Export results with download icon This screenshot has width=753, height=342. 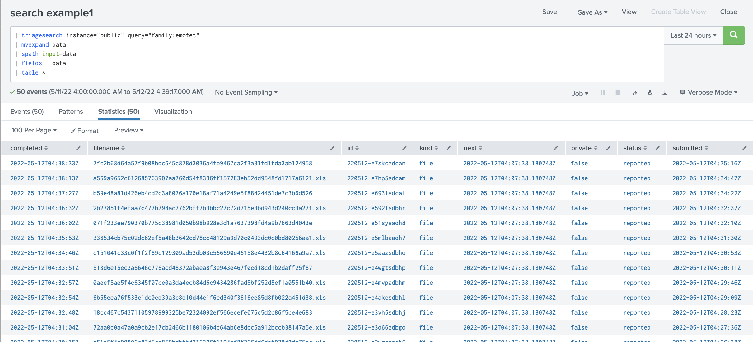(665, 93)
